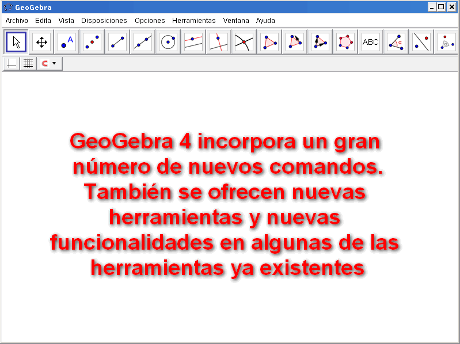Select the ABC text insertion tool

[371, 42]
